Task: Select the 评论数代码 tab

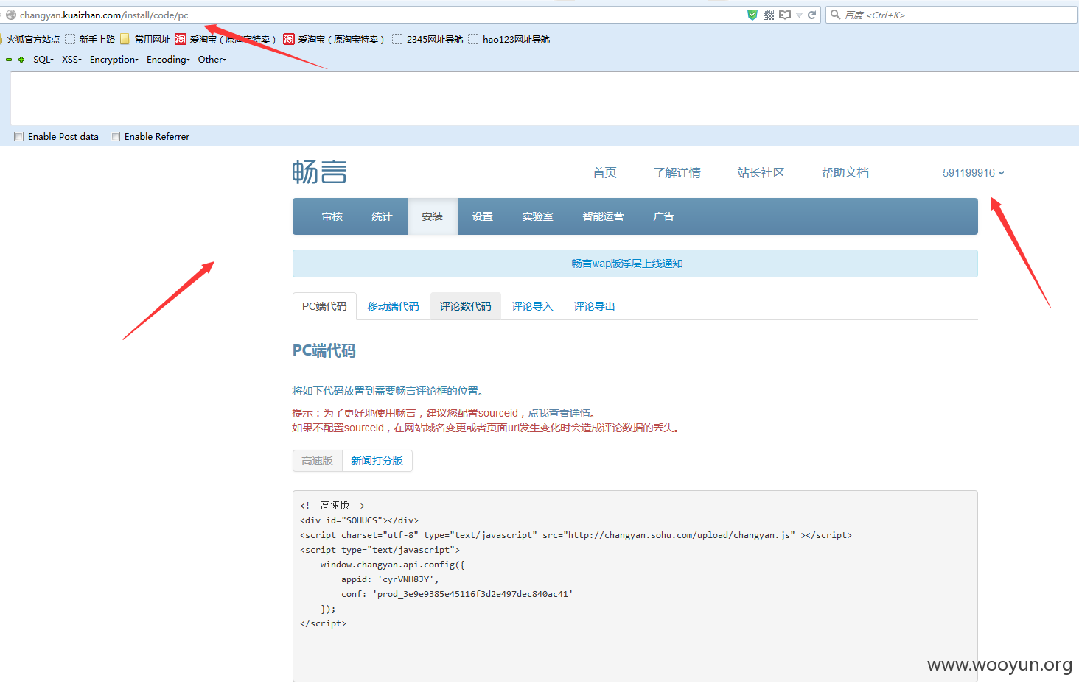Action: pyautogui.click(x=466, y=306)
